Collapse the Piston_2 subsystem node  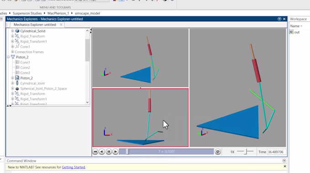tap(8, 57)
